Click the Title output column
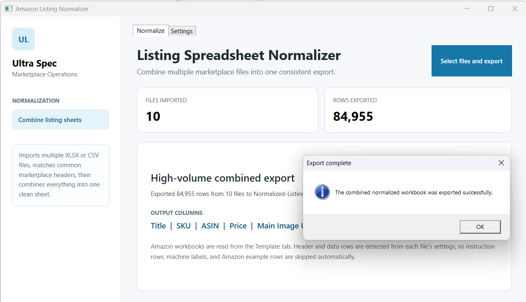 coord(158,226)
